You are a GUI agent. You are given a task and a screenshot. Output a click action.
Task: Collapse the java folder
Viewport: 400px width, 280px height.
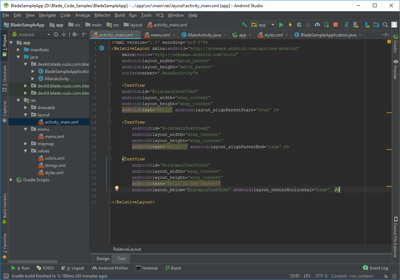point(18,57)
